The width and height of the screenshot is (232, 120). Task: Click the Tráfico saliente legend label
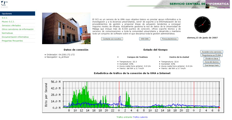pyautogui.click(x=140, y=117)
